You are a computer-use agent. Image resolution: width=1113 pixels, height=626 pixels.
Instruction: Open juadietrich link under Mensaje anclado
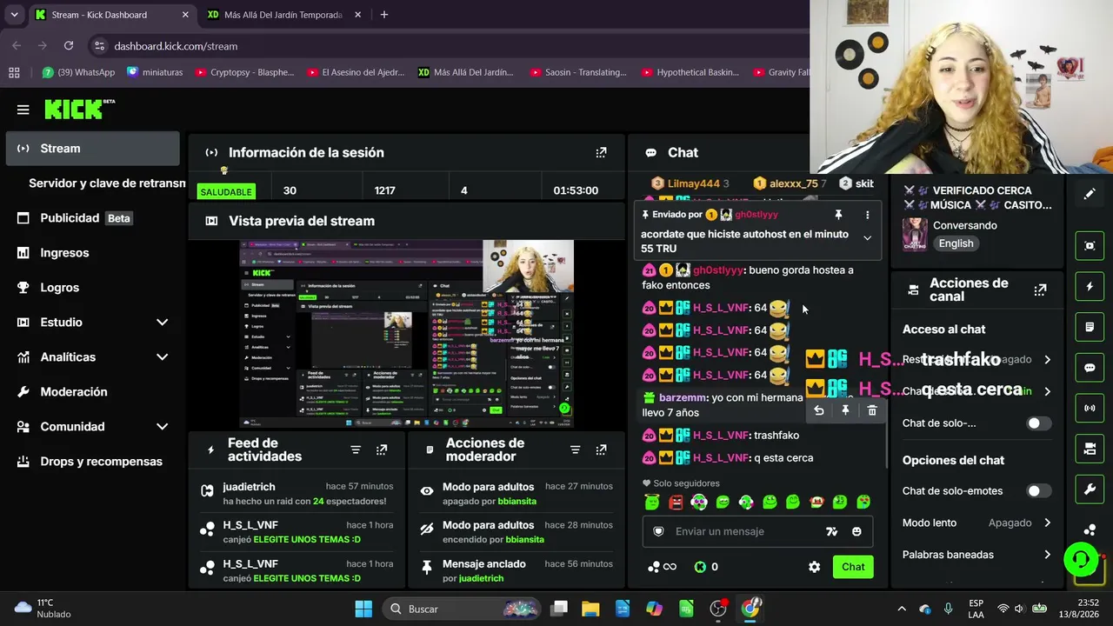[481, 578]
